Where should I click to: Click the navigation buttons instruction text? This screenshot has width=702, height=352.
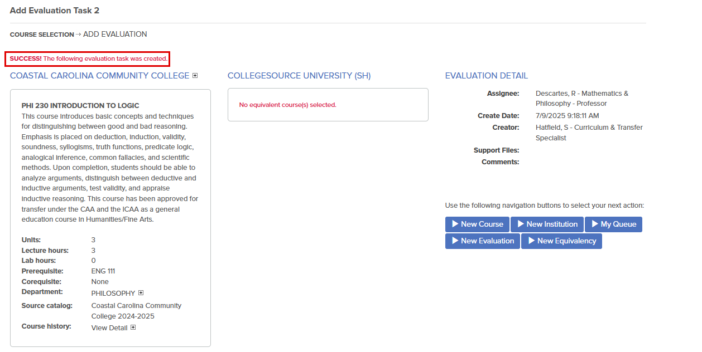(x=545, y=206)
